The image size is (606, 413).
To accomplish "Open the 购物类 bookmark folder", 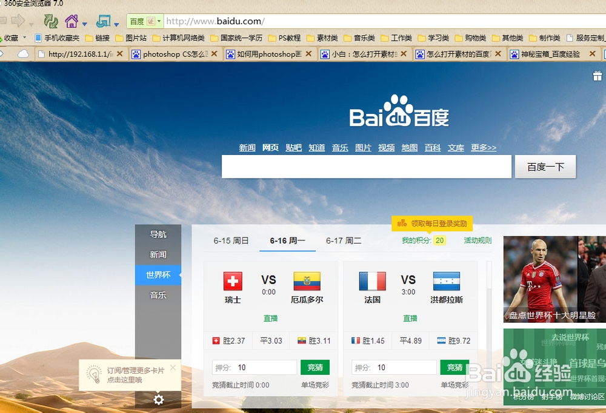I will 470,38.
